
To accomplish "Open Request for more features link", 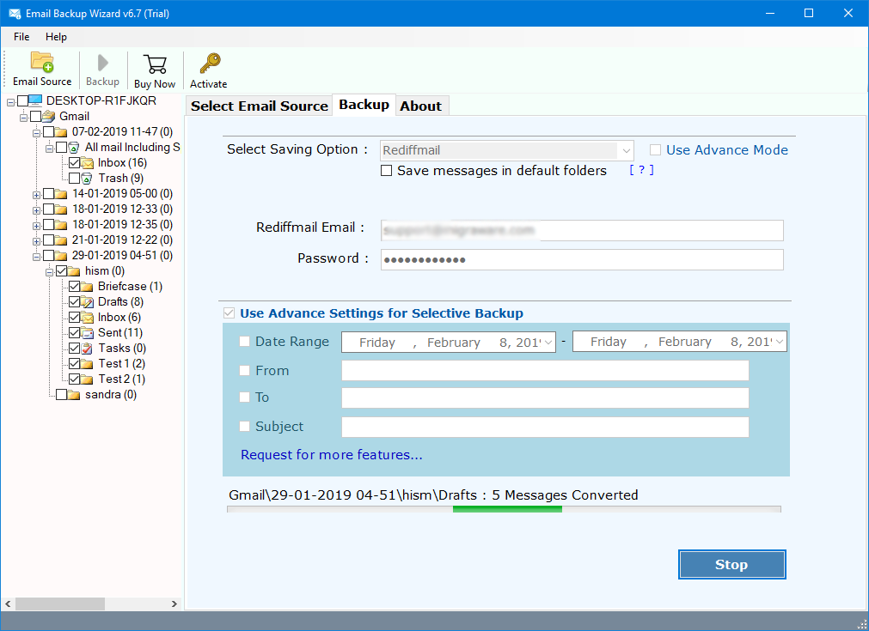I will pos(332,454).
